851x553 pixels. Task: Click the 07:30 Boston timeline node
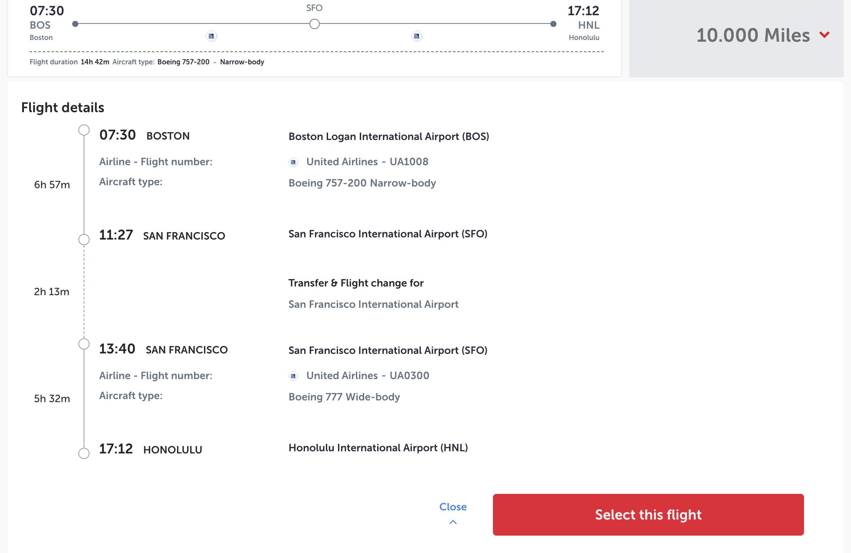pyautogui.click(x=84, y=130)
